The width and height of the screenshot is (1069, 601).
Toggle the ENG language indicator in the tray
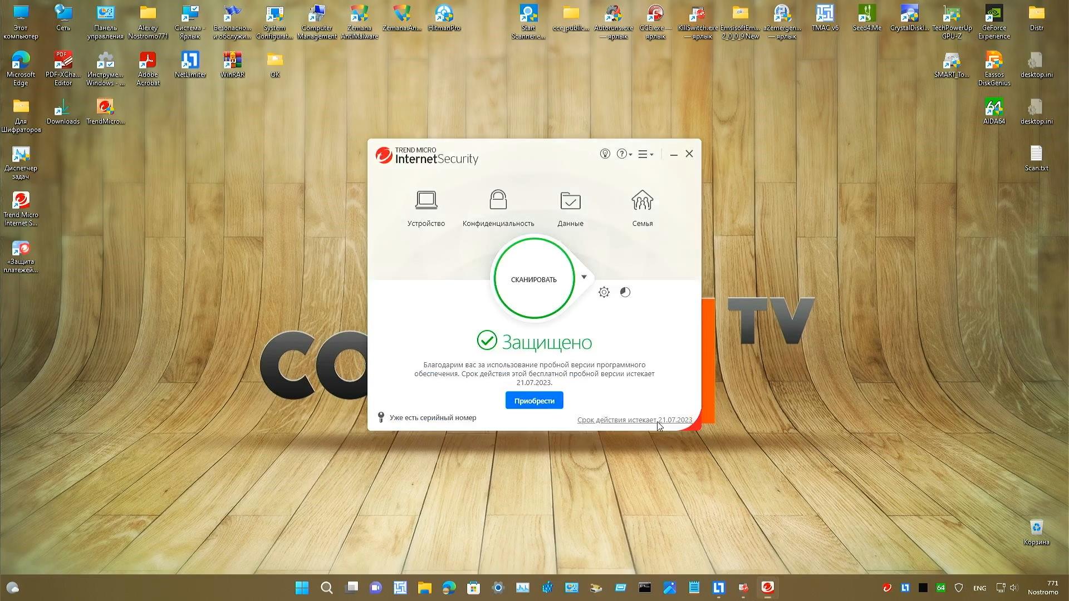(979, 588)
